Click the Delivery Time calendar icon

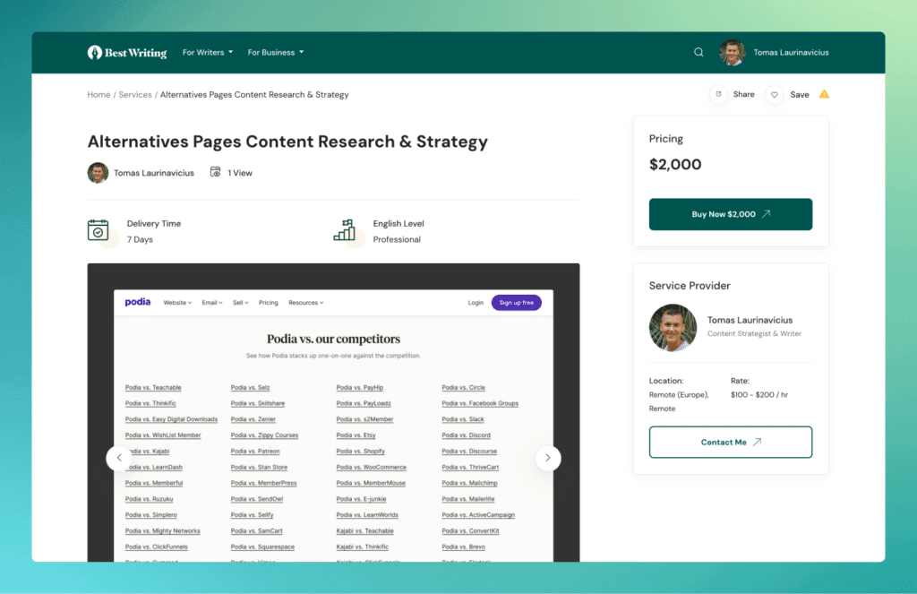coord(98,230)
